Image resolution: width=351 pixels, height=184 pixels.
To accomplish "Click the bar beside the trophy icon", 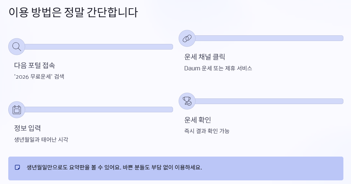I will pos(269,101).
